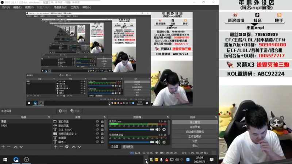Open the 场景集合(S) menu
This screenshot has height=164, width=292.
[60, 7]
